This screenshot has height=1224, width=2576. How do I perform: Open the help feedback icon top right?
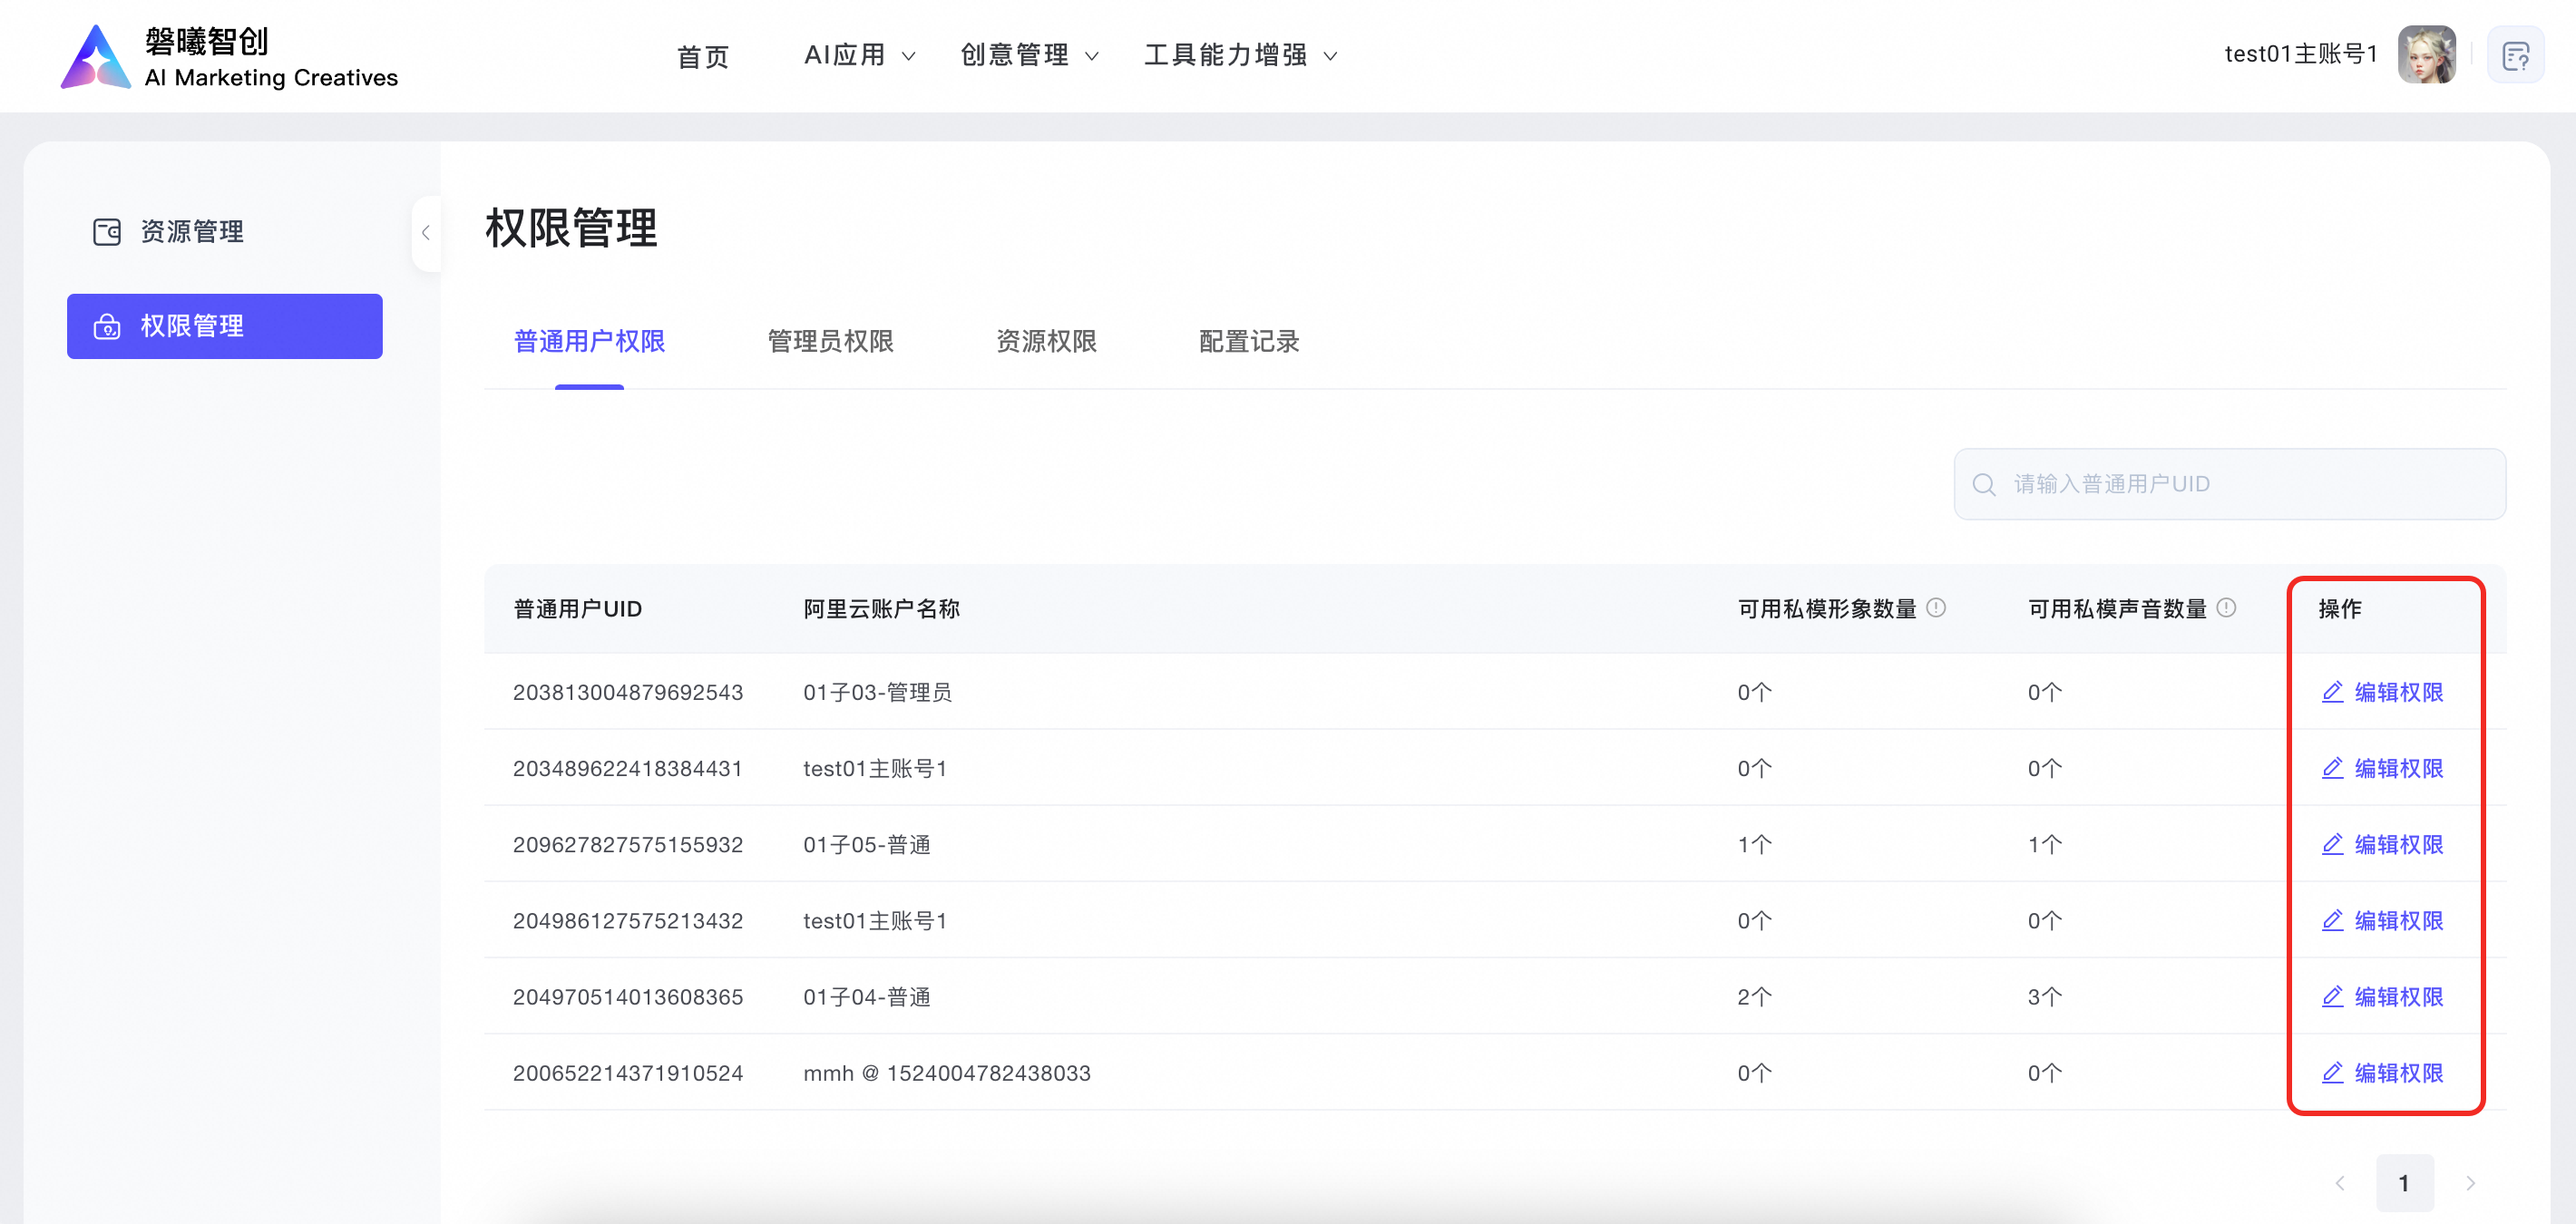coord(2515,56)
